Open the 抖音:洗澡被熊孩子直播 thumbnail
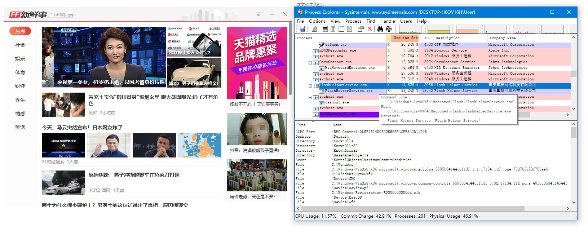Viewport: 588px width, 231px height. tap(257, 129)
